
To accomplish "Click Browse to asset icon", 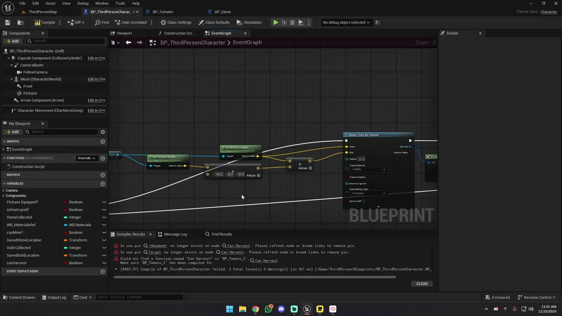I will click(20, 22).
